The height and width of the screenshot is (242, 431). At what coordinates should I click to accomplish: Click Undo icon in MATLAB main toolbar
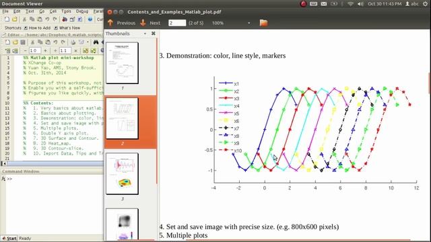pyautogui.click(x=47, y=19)
